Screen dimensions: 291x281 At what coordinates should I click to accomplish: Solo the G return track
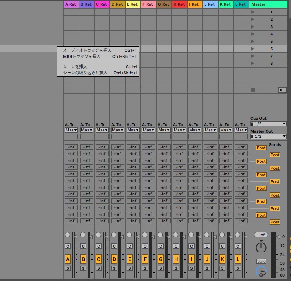point(160,268)
